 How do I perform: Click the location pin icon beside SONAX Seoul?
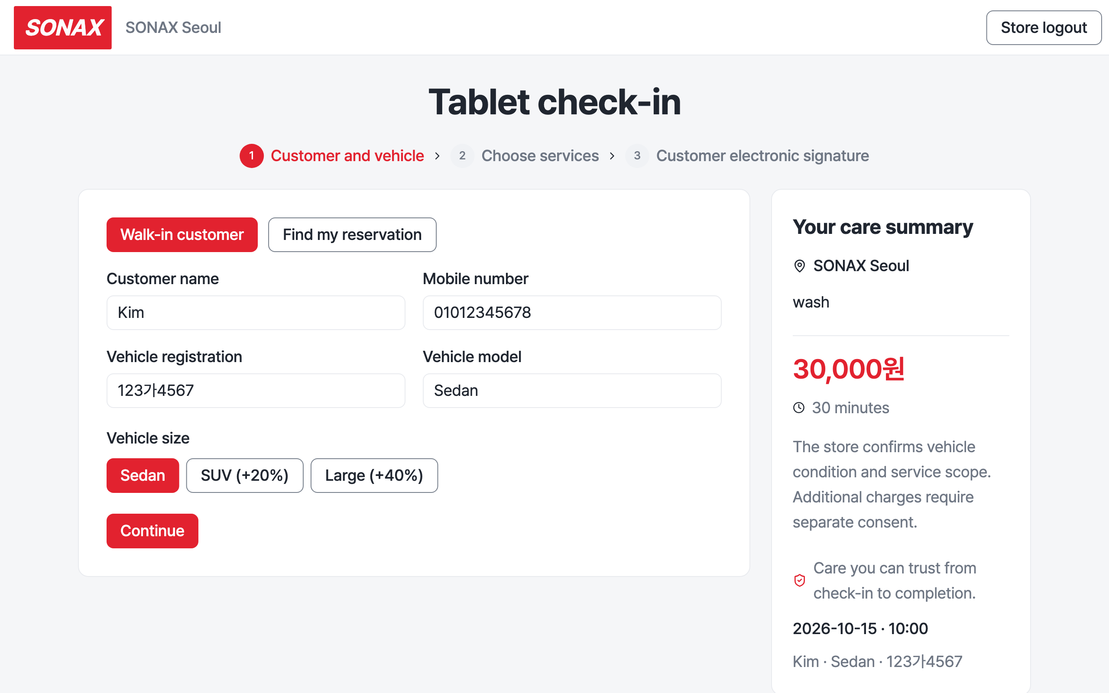click(799, 266)
